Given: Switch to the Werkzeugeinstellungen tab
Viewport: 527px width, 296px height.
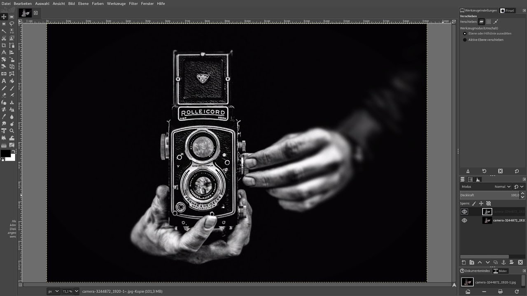Looking at the screenshot, I should (478, 10).
